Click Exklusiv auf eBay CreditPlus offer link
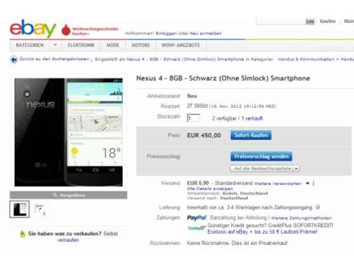The image size is (354, 266). [262, 232]
